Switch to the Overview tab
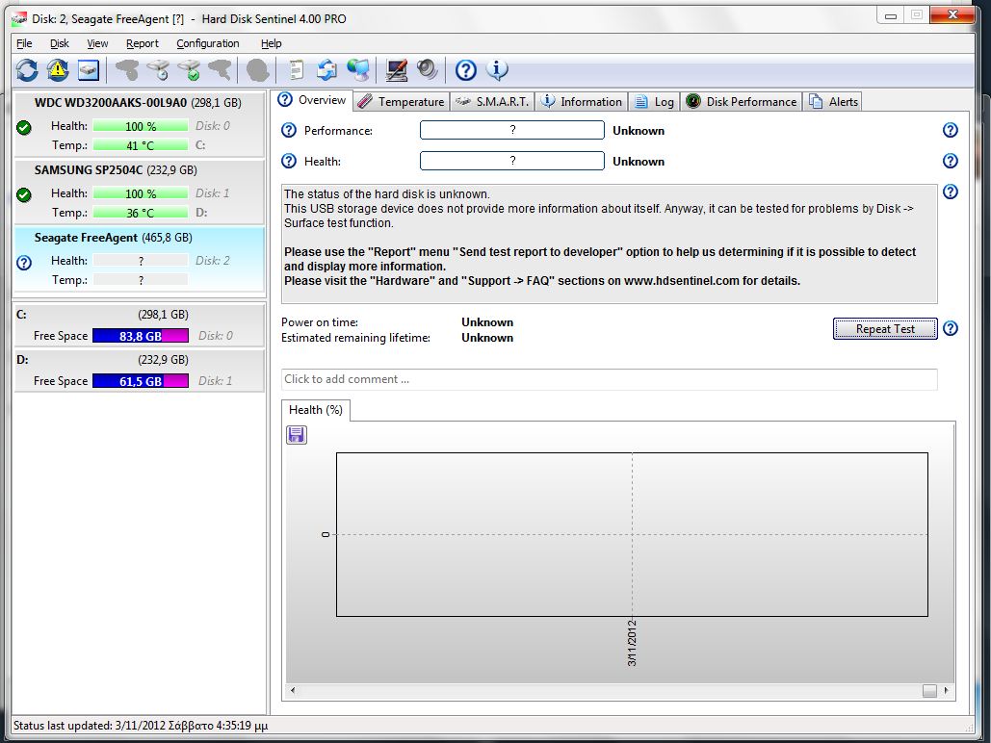The height and width of the screenshot is (743, 991). [312, 100]
